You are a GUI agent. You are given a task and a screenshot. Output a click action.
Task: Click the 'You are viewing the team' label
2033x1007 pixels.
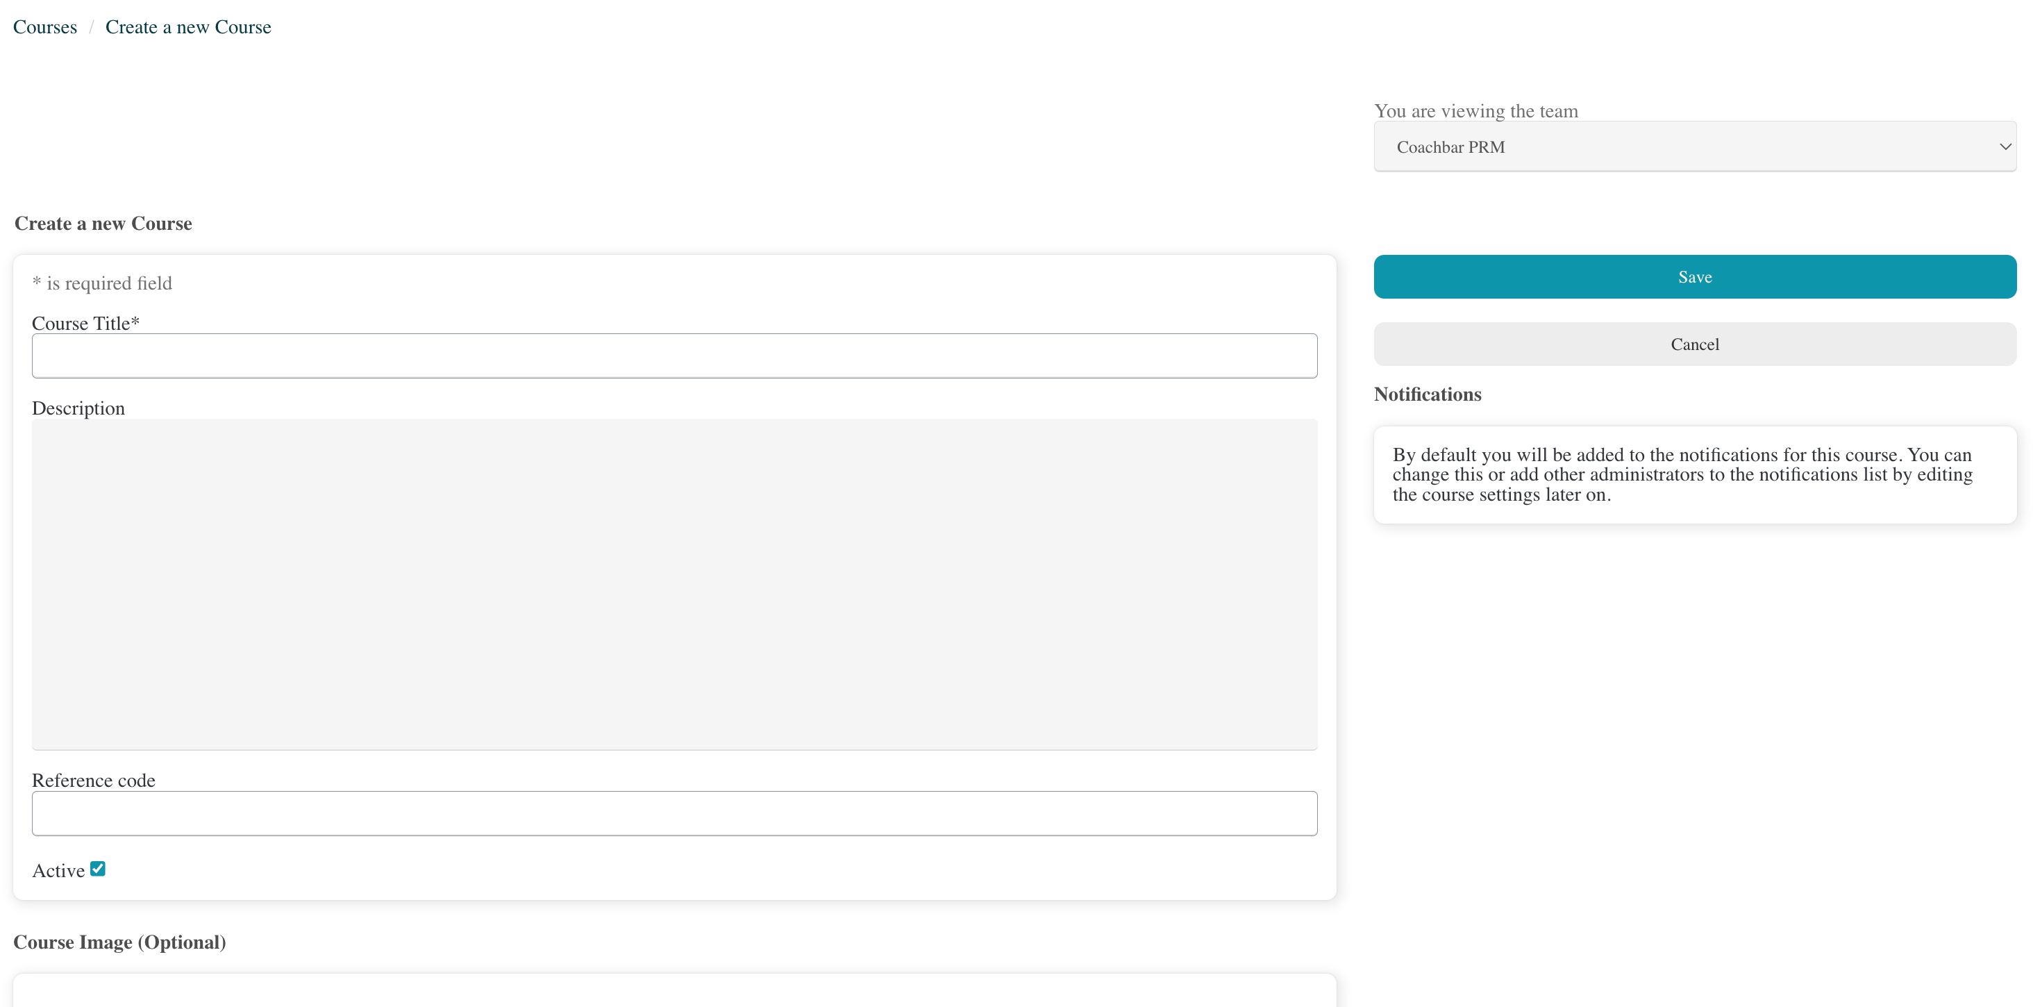(x=1476, y=111)
